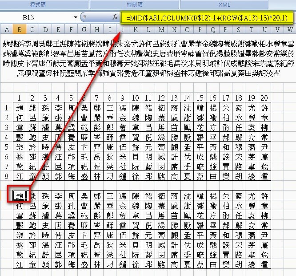Click the XML ribbon group label
Screen dimensions: 296x276
224,4
